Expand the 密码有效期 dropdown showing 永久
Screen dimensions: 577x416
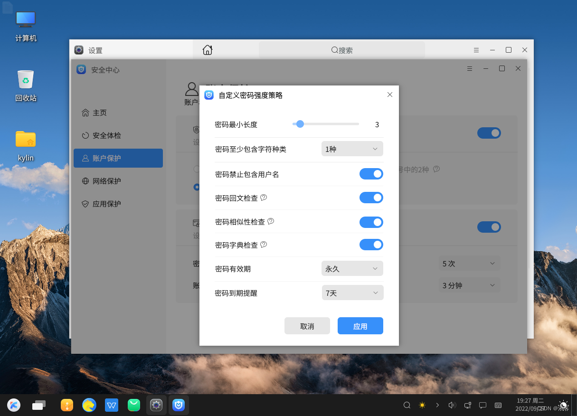pos(352,268)
